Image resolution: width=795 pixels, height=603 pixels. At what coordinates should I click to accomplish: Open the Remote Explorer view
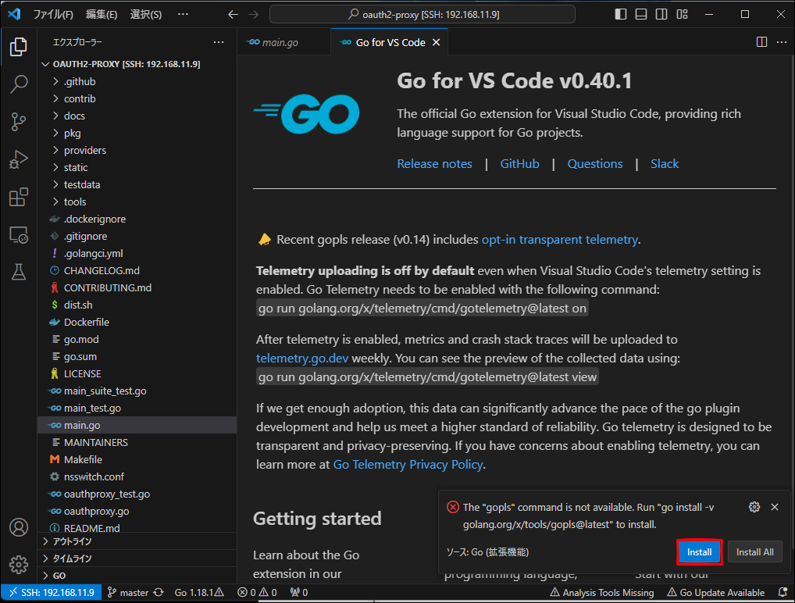pyautogui.click(x=19, y=234)
